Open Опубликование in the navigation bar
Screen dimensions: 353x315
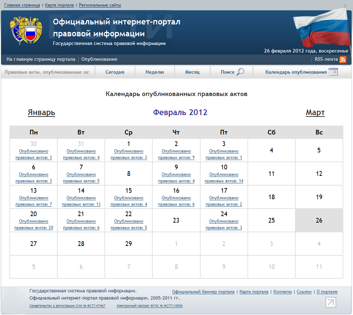click(99, 59)
